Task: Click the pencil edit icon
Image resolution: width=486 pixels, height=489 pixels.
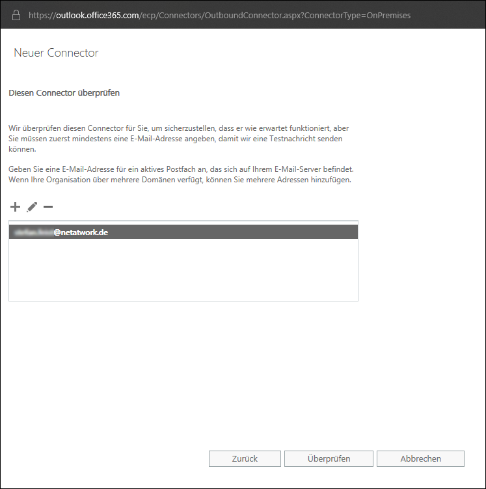Action: click(32, 207)
